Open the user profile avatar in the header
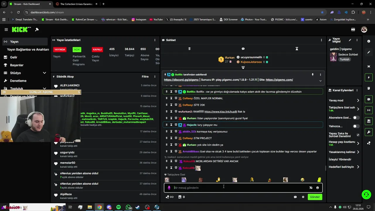This screenshot has width=375, height=211. pos(364,30)
